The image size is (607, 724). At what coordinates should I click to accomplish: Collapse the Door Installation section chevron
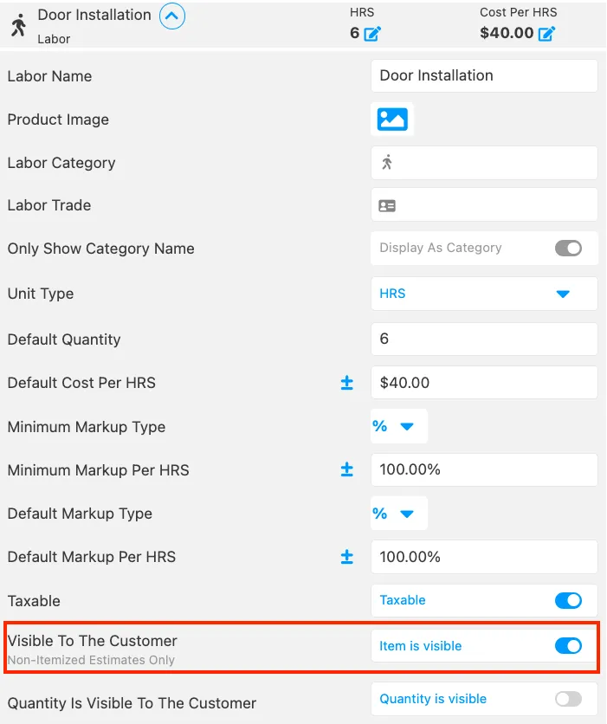coord(172,16)
